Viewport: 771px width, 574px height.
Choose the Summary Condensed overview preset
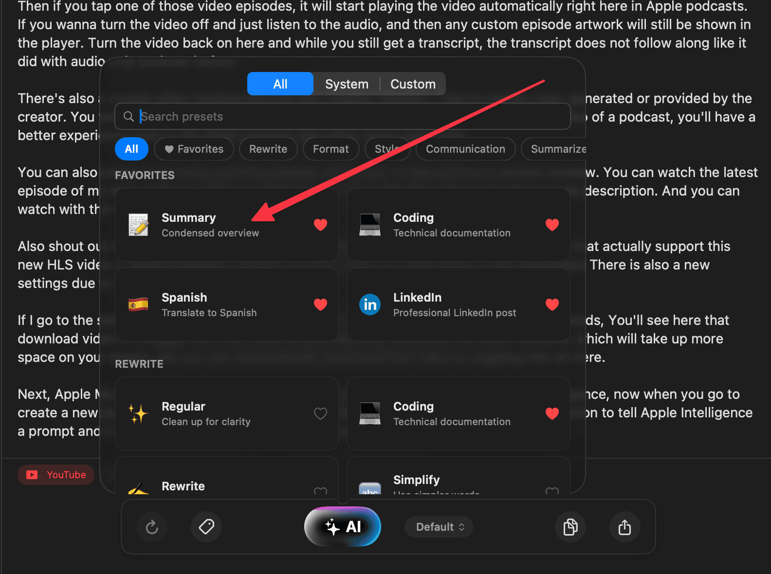click(x=227, y=225)
